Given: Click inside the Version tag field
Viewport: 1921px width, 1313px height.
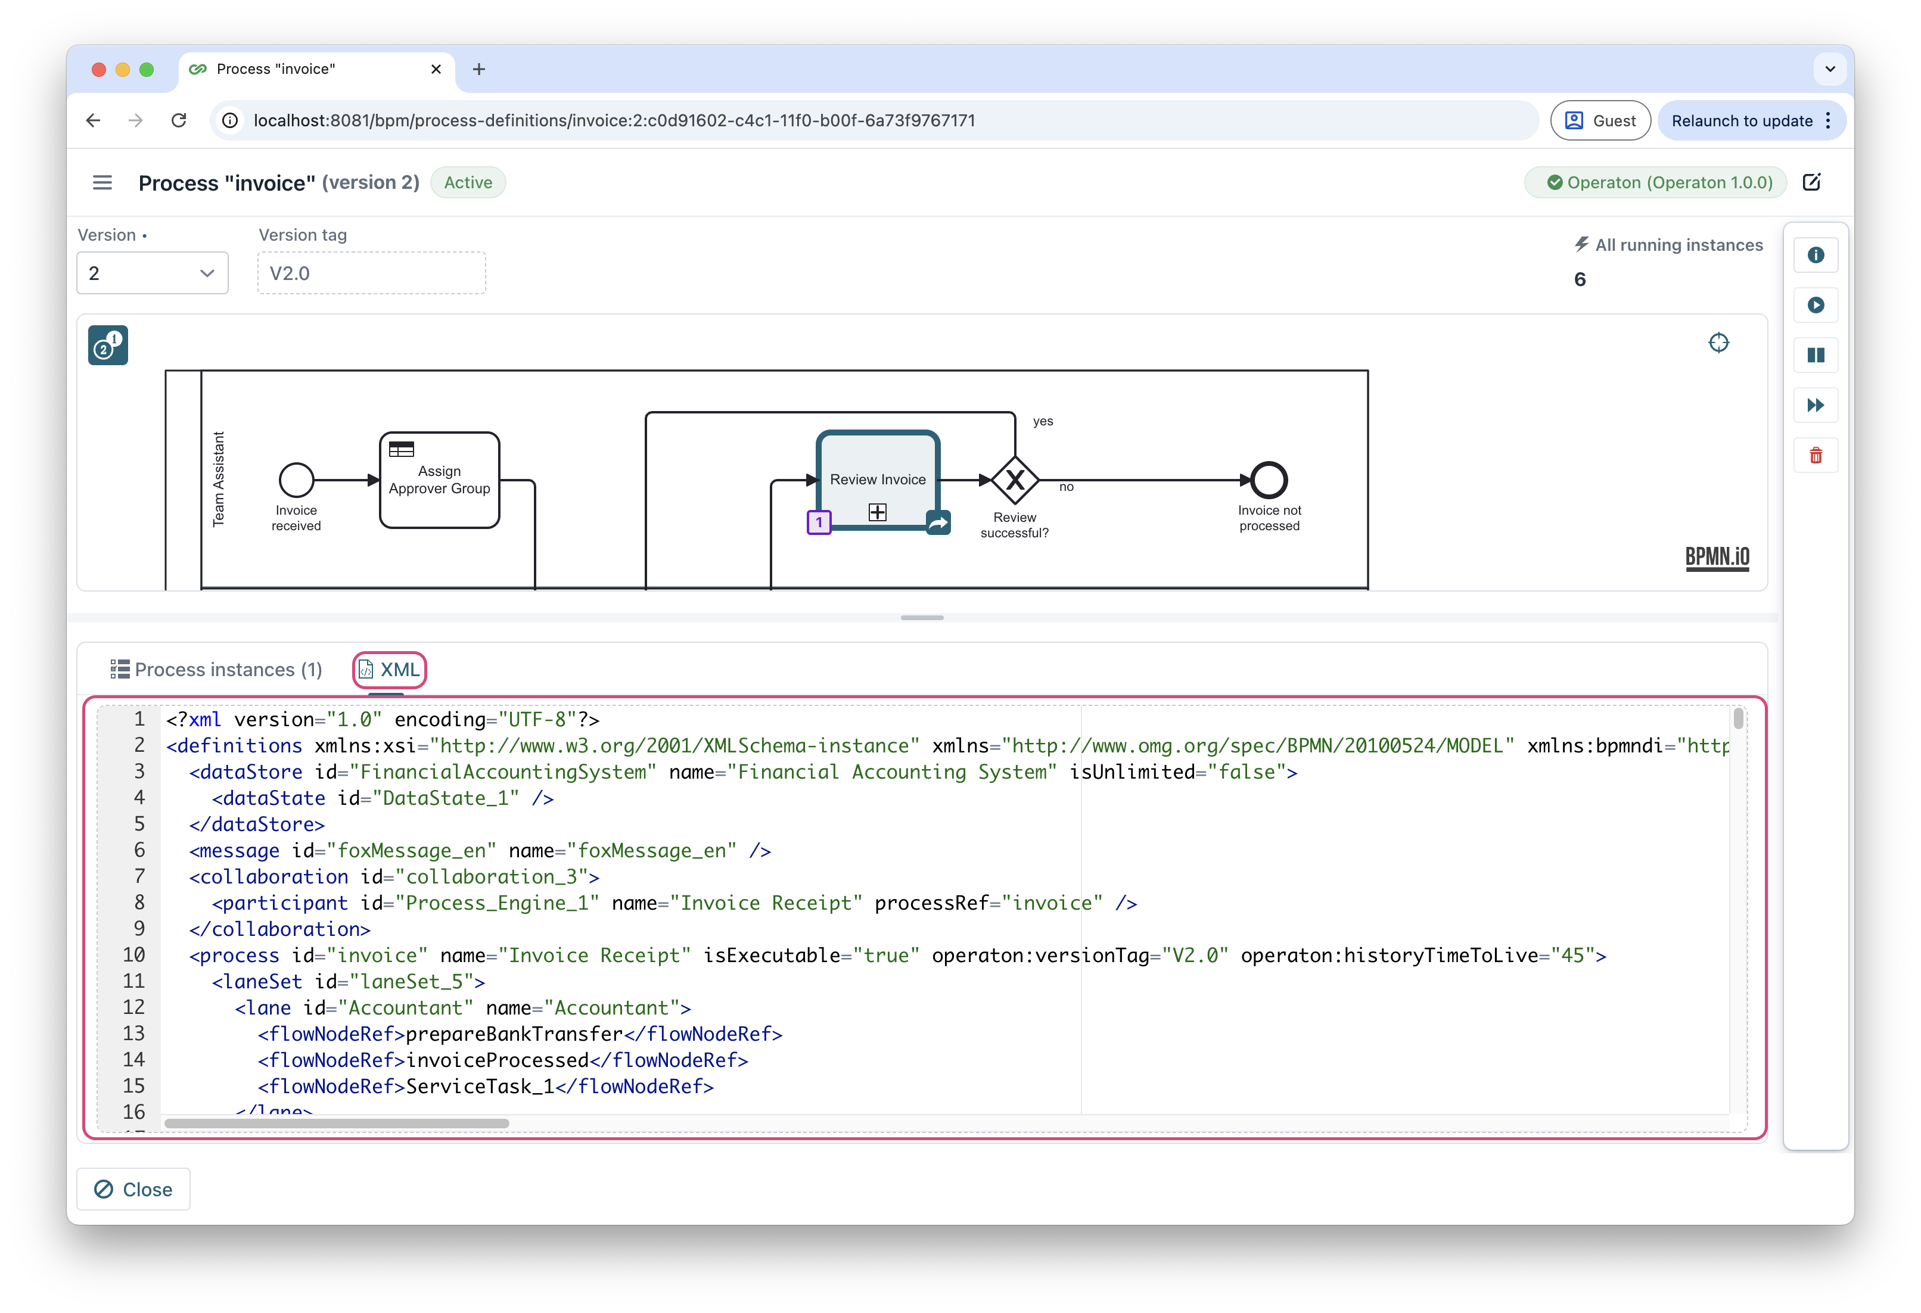Looking at the screenshot, I should pyautogui.click(x=371, y=273).
